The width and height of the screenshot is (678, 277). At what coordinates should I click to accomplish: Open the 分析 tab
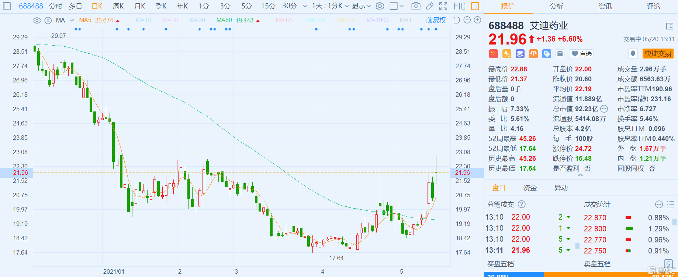click(x=556, y=6)
